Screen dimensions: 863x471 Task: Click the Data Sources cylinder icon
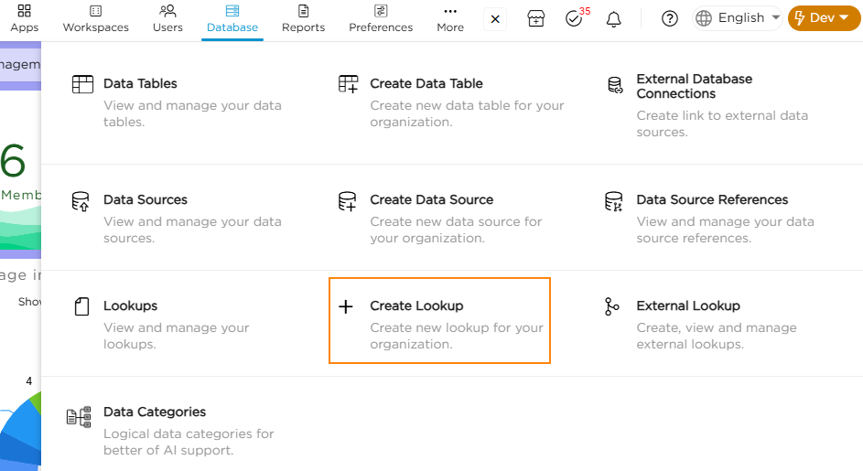click(81, 201)
